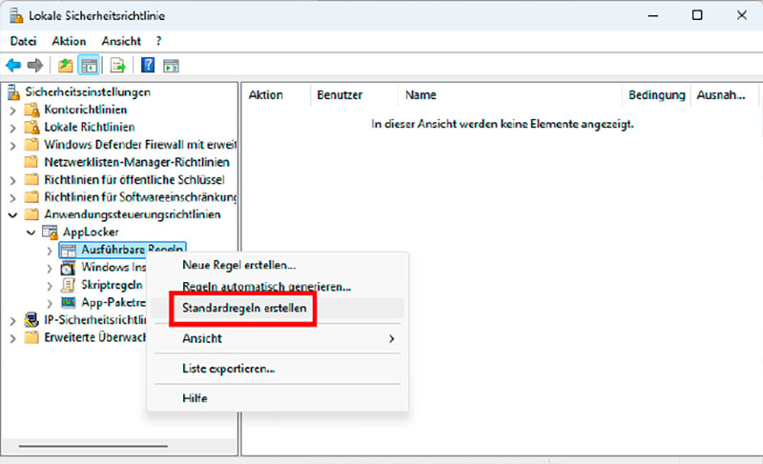The image size is (763, 464).
Task: Open the Datei menu
Action: (x=23, y=41)
